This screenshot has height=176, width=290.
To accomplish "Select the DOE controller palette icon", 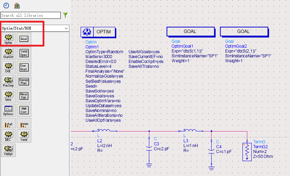I will pos(8,67).
